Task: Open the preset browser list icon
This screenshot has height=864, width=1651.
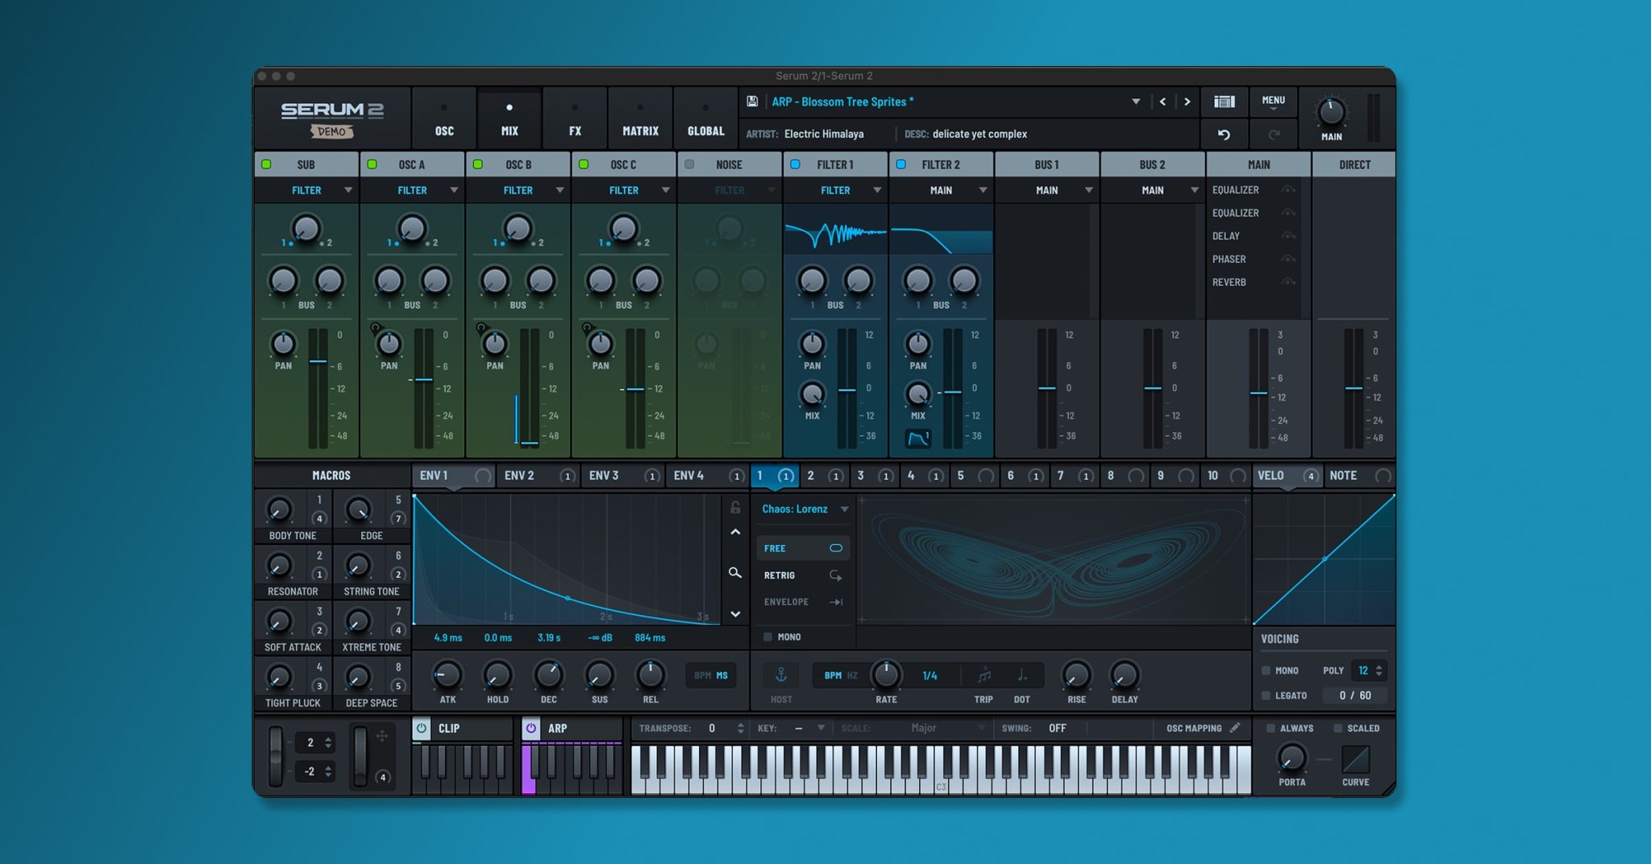Action: [1223, 102]
